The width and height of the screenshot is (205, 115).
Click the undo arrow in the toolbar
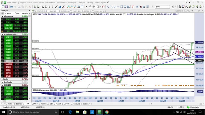coord(12,7)
